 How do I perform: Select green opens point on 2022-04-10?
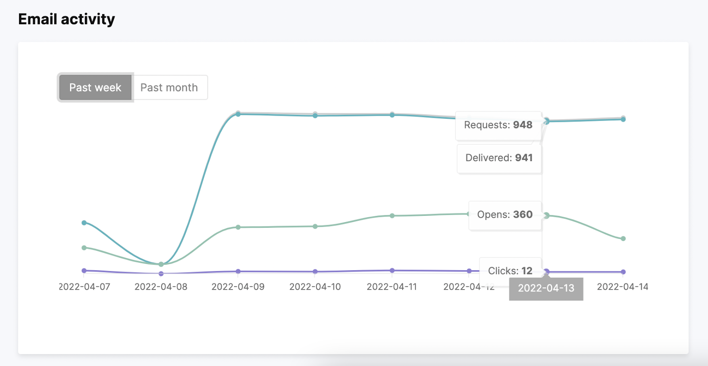click(x=315, y=226)
